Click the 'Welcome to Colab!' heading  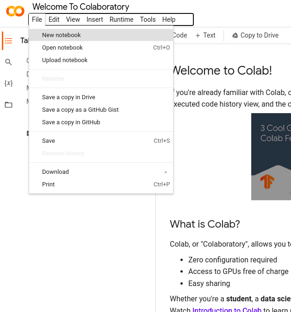point(222,70)
